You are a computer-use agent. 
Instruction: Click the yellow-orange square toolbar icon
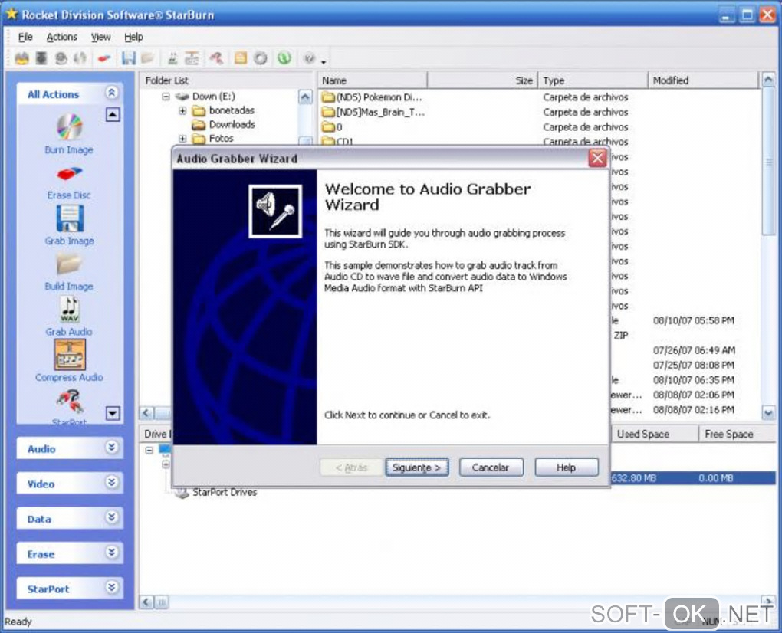[x=241, y=58]
